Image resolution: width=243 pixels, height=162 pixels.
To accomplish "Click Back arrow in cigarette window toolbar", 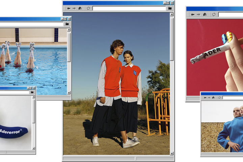I will click(193, 15).
